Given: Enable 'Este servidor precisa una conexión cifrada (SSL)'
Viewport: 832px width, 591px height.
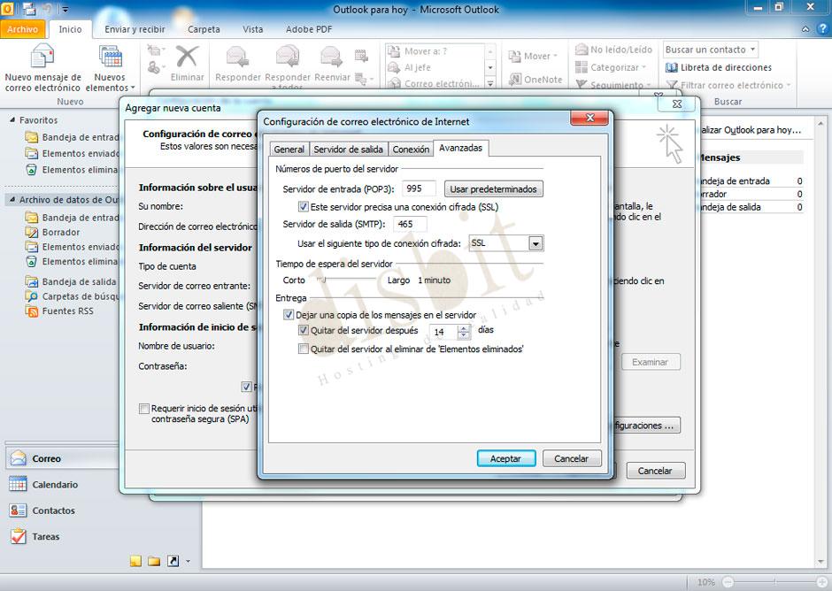Looking at the screenshot, I should pos(304,206).
